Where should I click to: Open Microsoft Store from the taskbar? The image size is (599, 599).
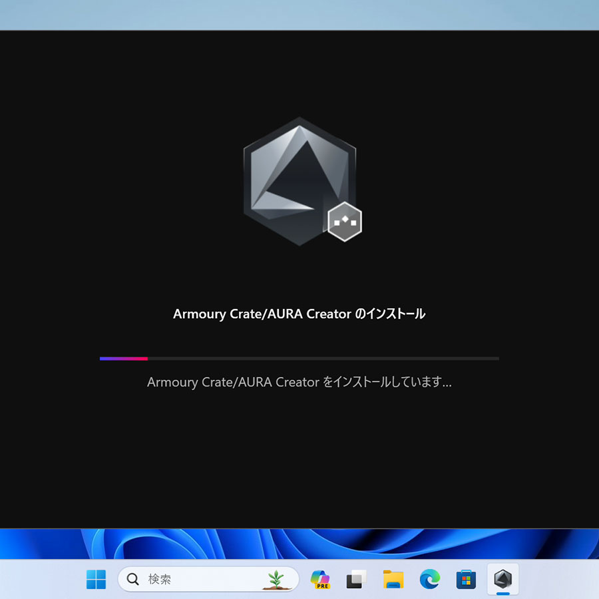466,579
